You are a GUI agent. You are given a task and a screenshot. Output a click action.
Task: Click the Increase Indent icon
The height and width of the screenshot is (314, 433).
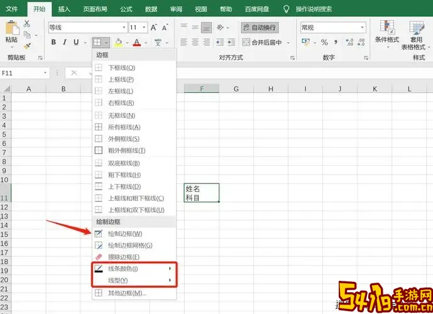(231, 42)
